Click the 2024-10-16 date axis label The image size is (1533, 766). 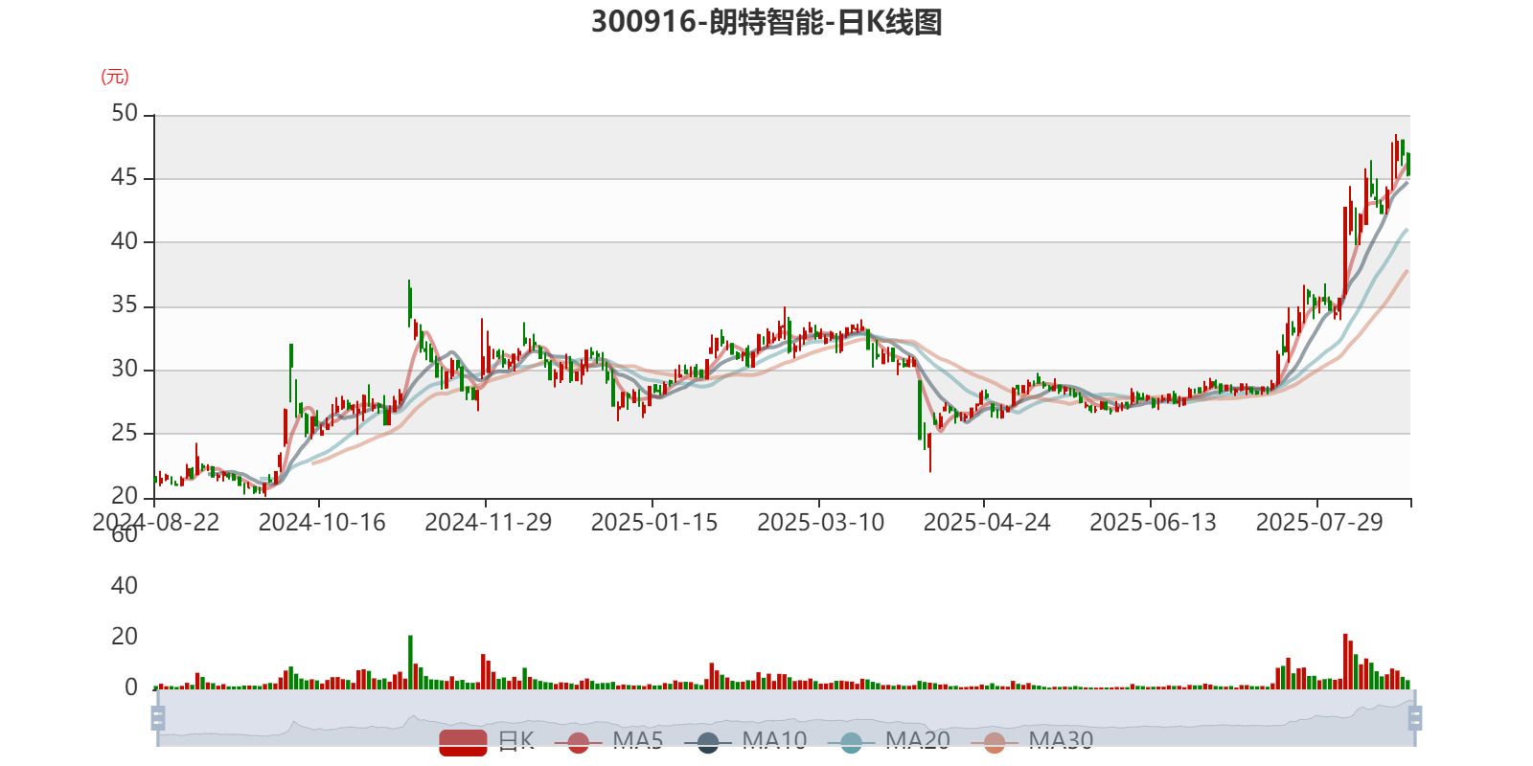pyautogui.click(x=322, y=522)
